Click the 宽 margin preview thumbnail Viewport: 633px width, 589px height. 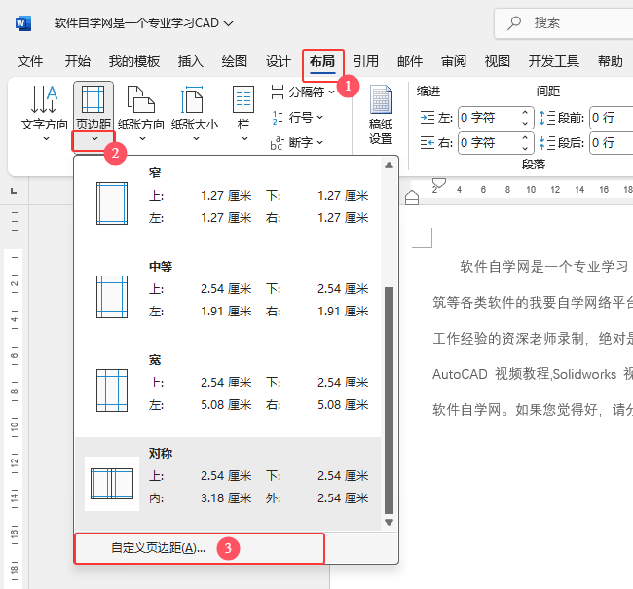(112, 390)
